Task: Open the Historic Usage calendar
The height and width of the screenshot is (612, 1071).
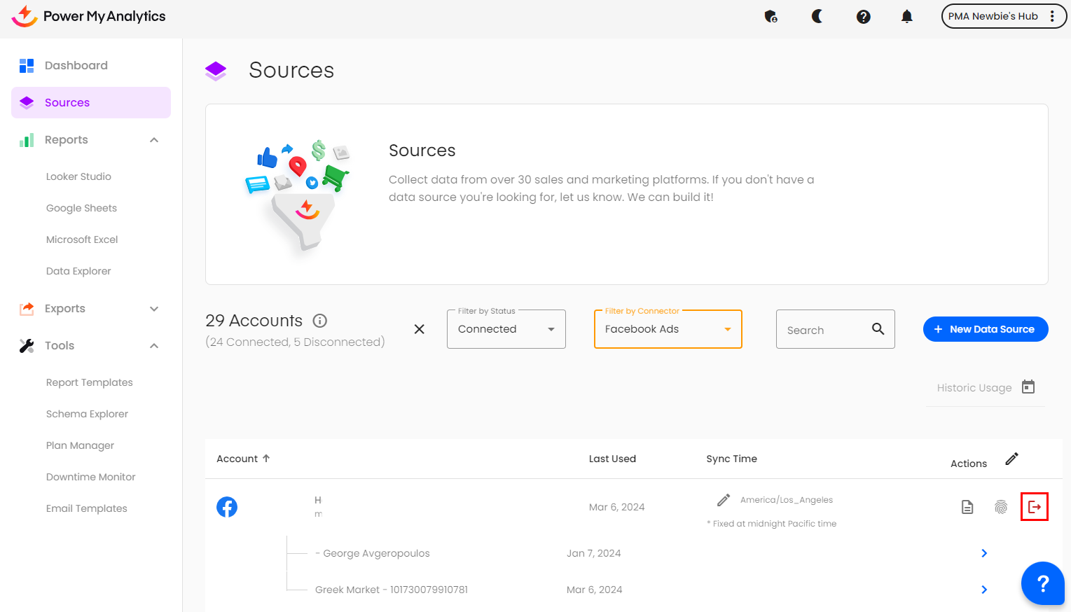Action: pos(1028,387)
